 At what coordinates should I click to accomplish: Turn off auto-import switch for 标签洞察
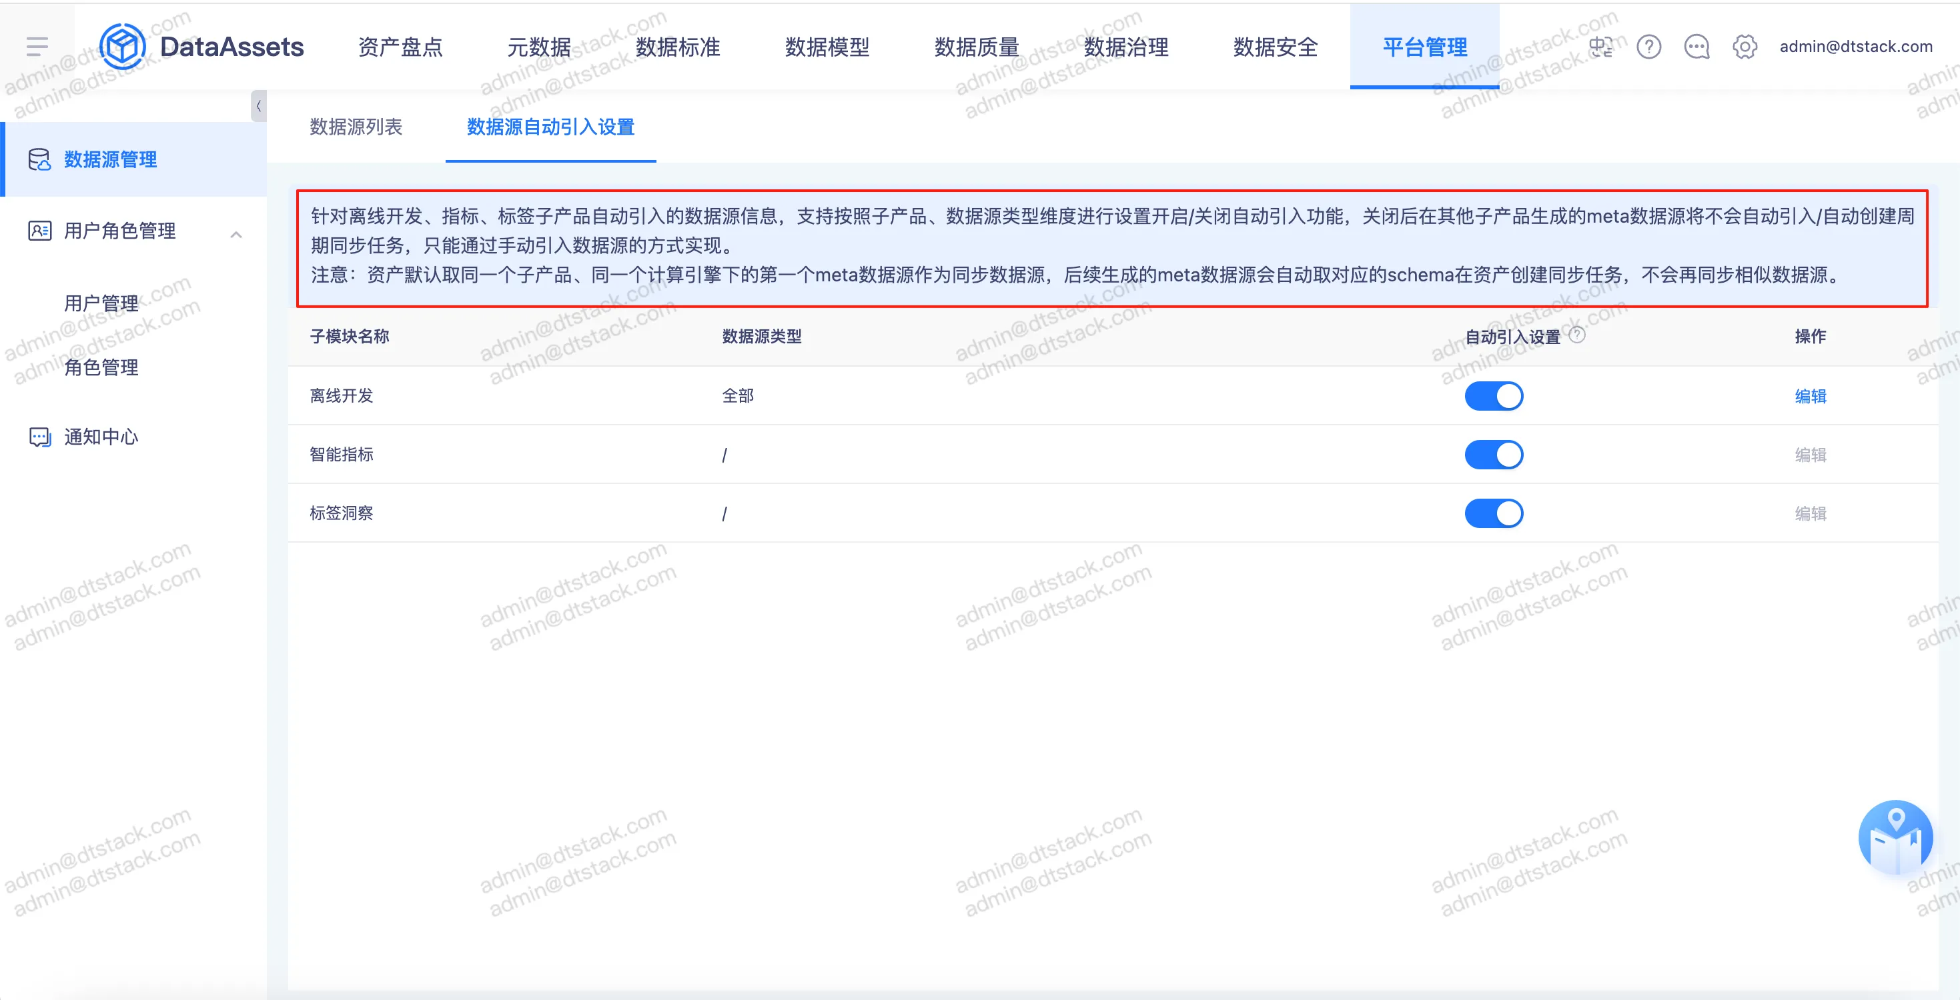tap(1493, 513)
